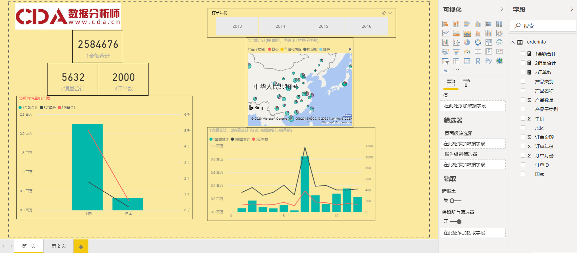Switch to the 第 2 页 tab
577x253 pixels.
pyautogui.click(x=58, y=246)
